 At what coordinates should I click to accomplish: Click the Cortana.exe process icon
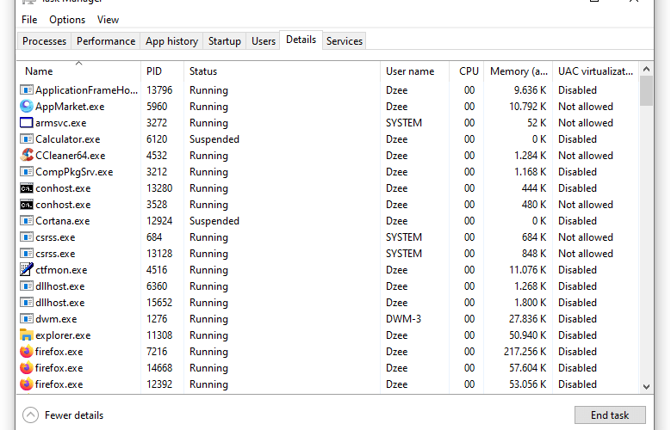pyautogui.click(x=27, y=220)
